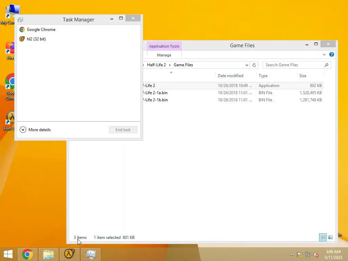Show hidden system tray icons
The width and height of the screenshot is (348, 261).
(291, 255)
